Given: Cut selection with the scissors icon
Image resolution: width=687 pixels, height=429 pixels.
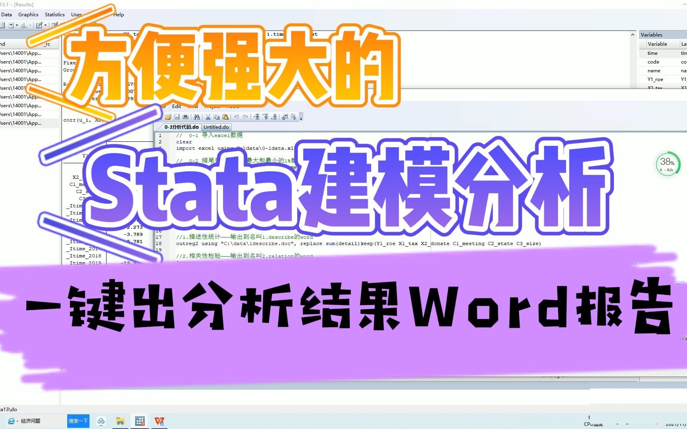Looking at the screenshot, I should pyautogui.click(x=208, y=117).
